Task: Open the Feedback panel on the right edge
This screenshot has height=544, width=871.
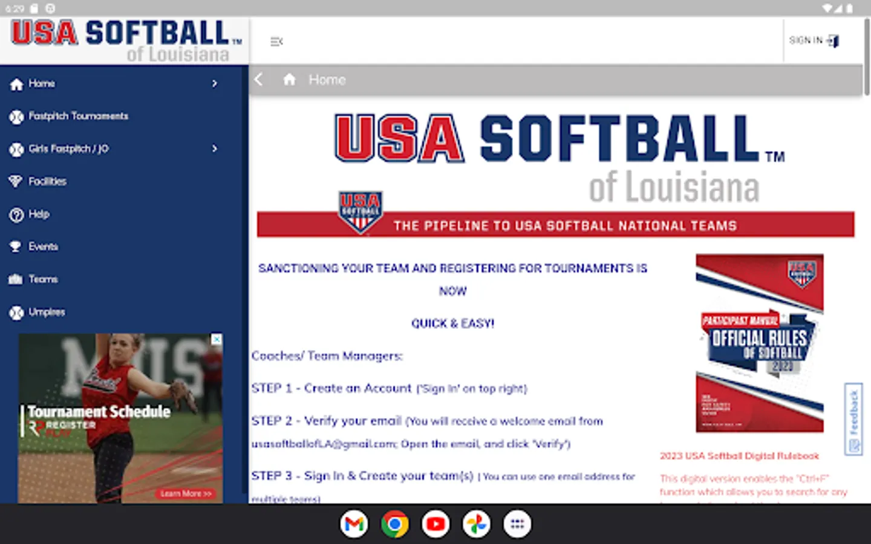Action: (x=855, y=417)
